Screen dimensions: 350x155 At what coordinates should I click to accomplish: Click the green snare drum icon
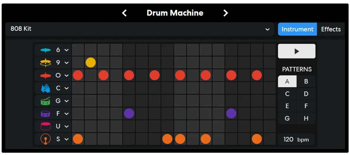(x=46, y=101)
